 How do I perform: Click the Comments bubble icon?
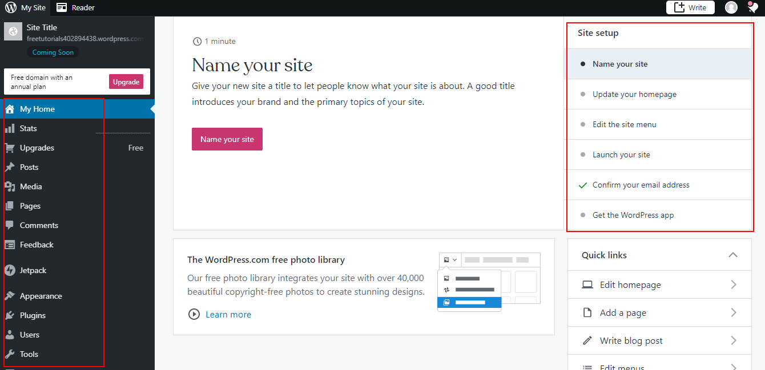pyautogui.click(x=10, y=225)
